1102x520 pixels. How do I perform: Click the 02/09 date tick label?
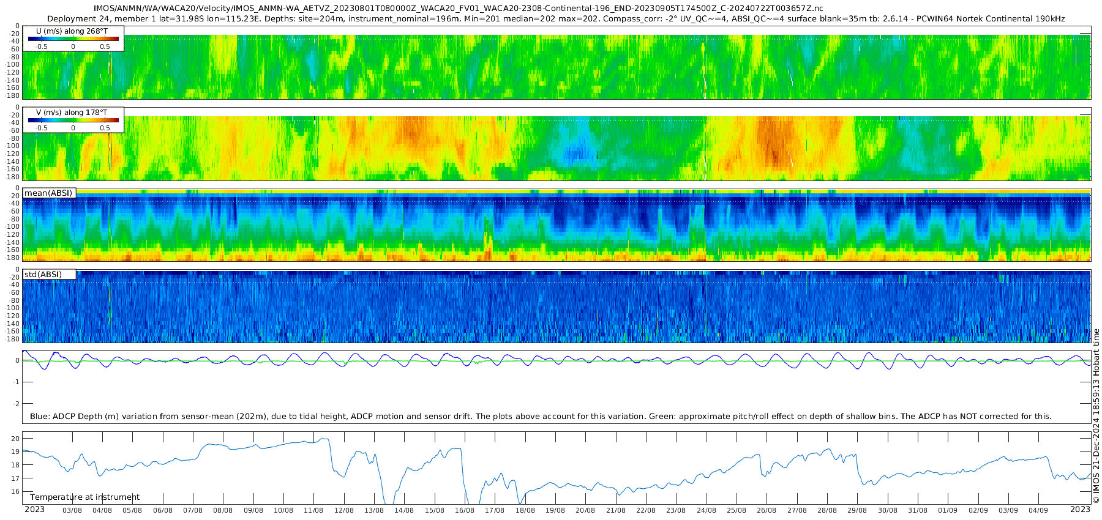[x=978, y=511]
